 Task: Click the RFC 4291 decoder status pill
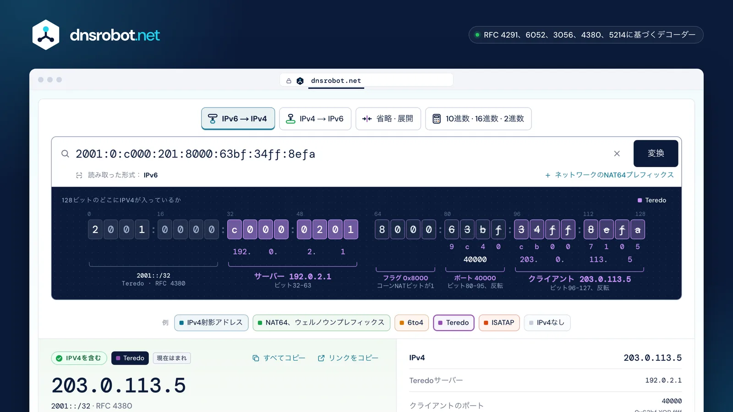point(586,35)
